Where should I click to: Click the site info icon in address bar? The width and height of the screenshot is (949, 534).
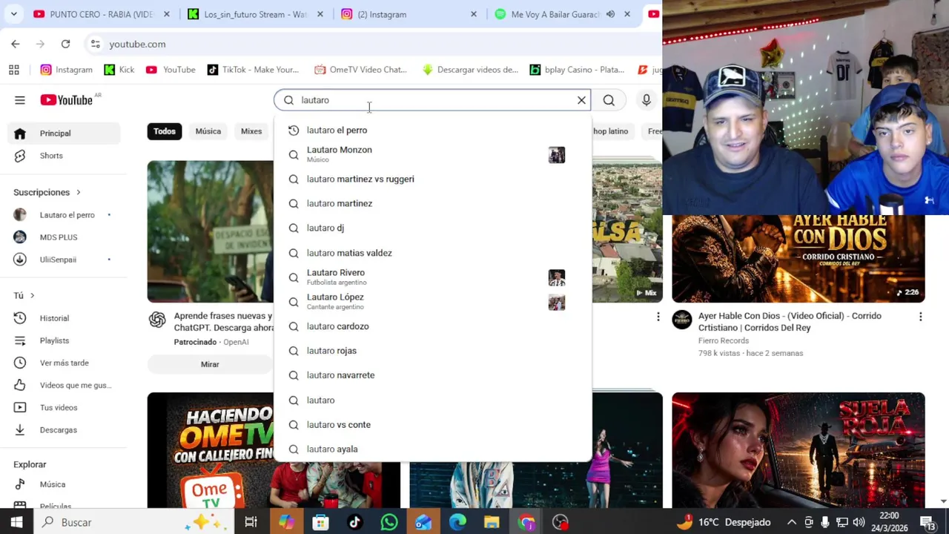(95, 44)
